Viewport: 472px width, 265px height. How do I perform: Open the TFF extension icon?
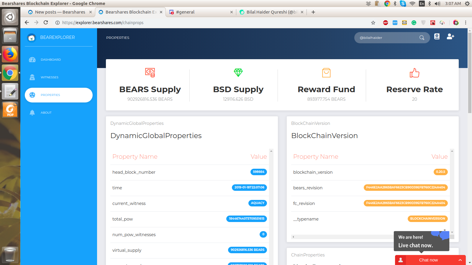[x=395, y=23]
